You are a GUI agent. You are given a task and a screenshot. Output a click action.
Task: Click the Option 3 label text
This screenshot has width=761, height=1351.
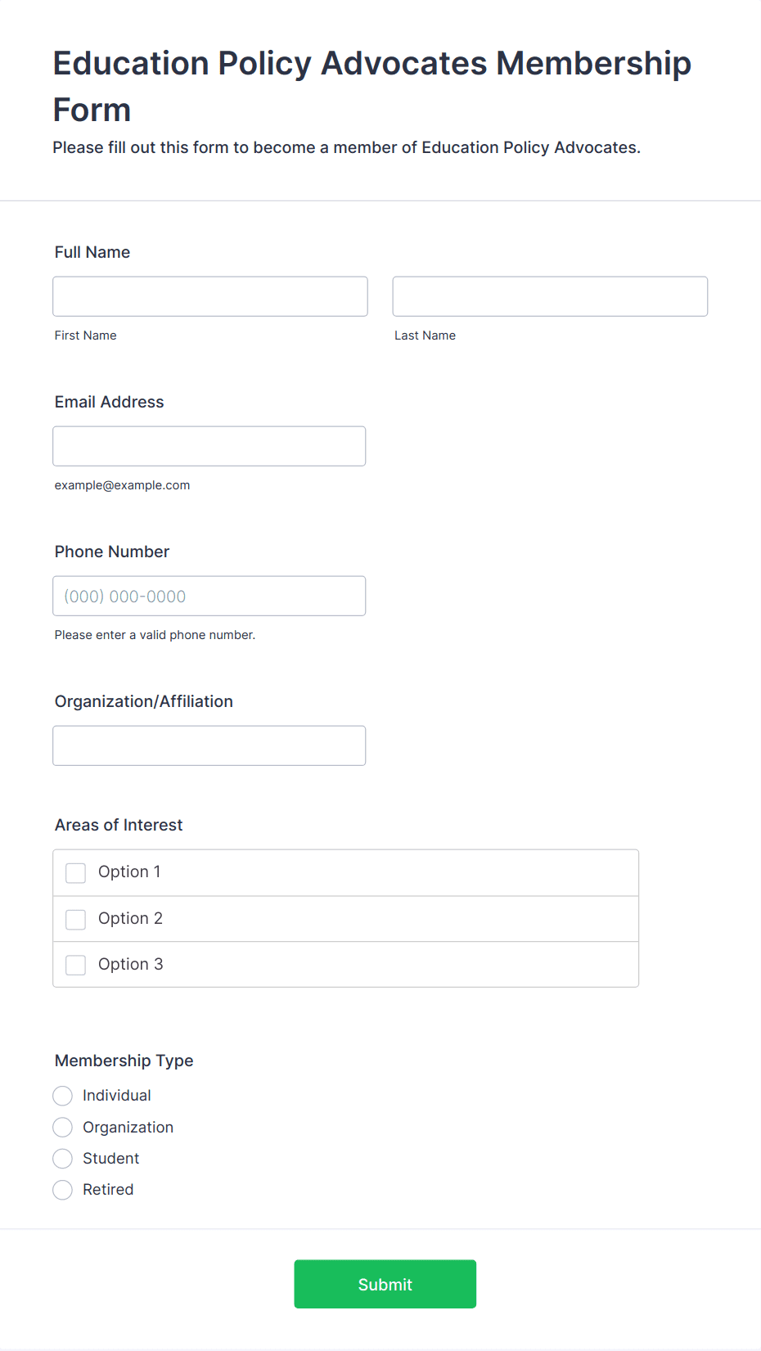tap(131, 964)
